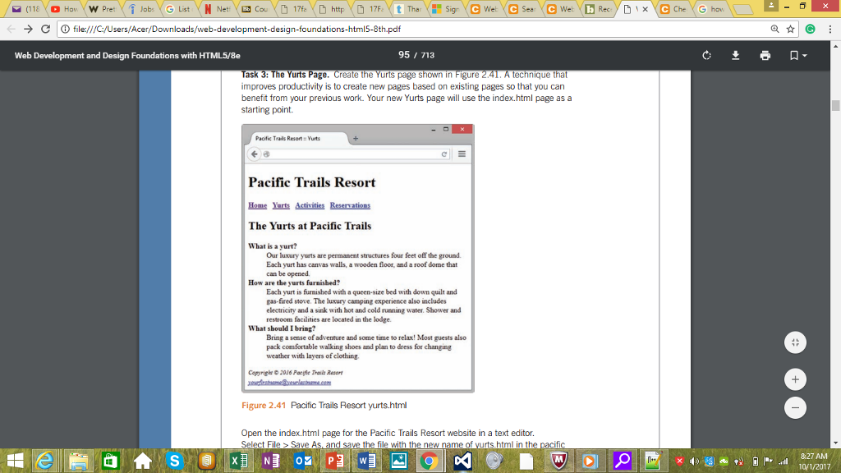Open the Grammarly extension icon
This screenshot has width=841, height=473.
coord(810,29)
